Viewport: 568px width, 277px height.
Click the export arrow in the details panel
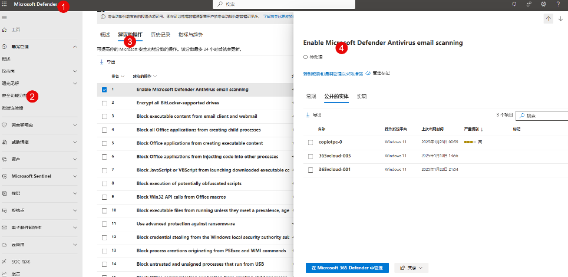coord(308,115)
